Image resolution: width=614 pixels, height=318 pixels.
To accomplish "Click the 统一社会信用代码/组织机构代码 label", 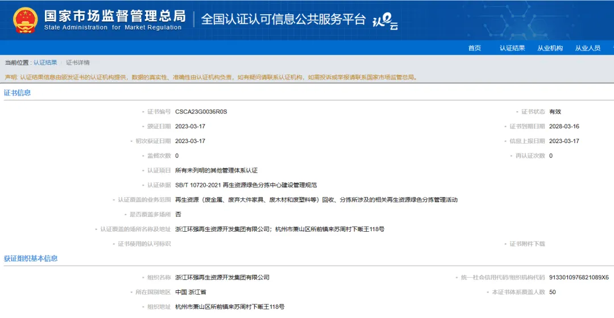I will click(503, 278).
